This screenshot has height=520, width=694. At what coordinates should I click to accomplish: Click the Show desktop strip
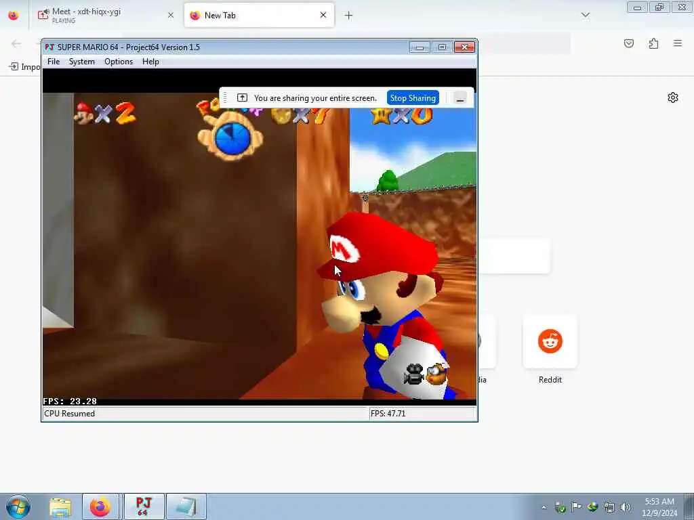coord(689,506)
